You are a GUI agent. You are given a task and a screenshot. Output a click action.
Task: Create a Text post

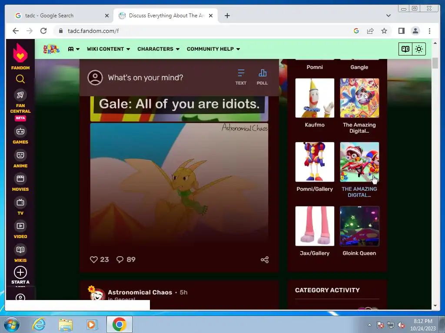(241, 77)
